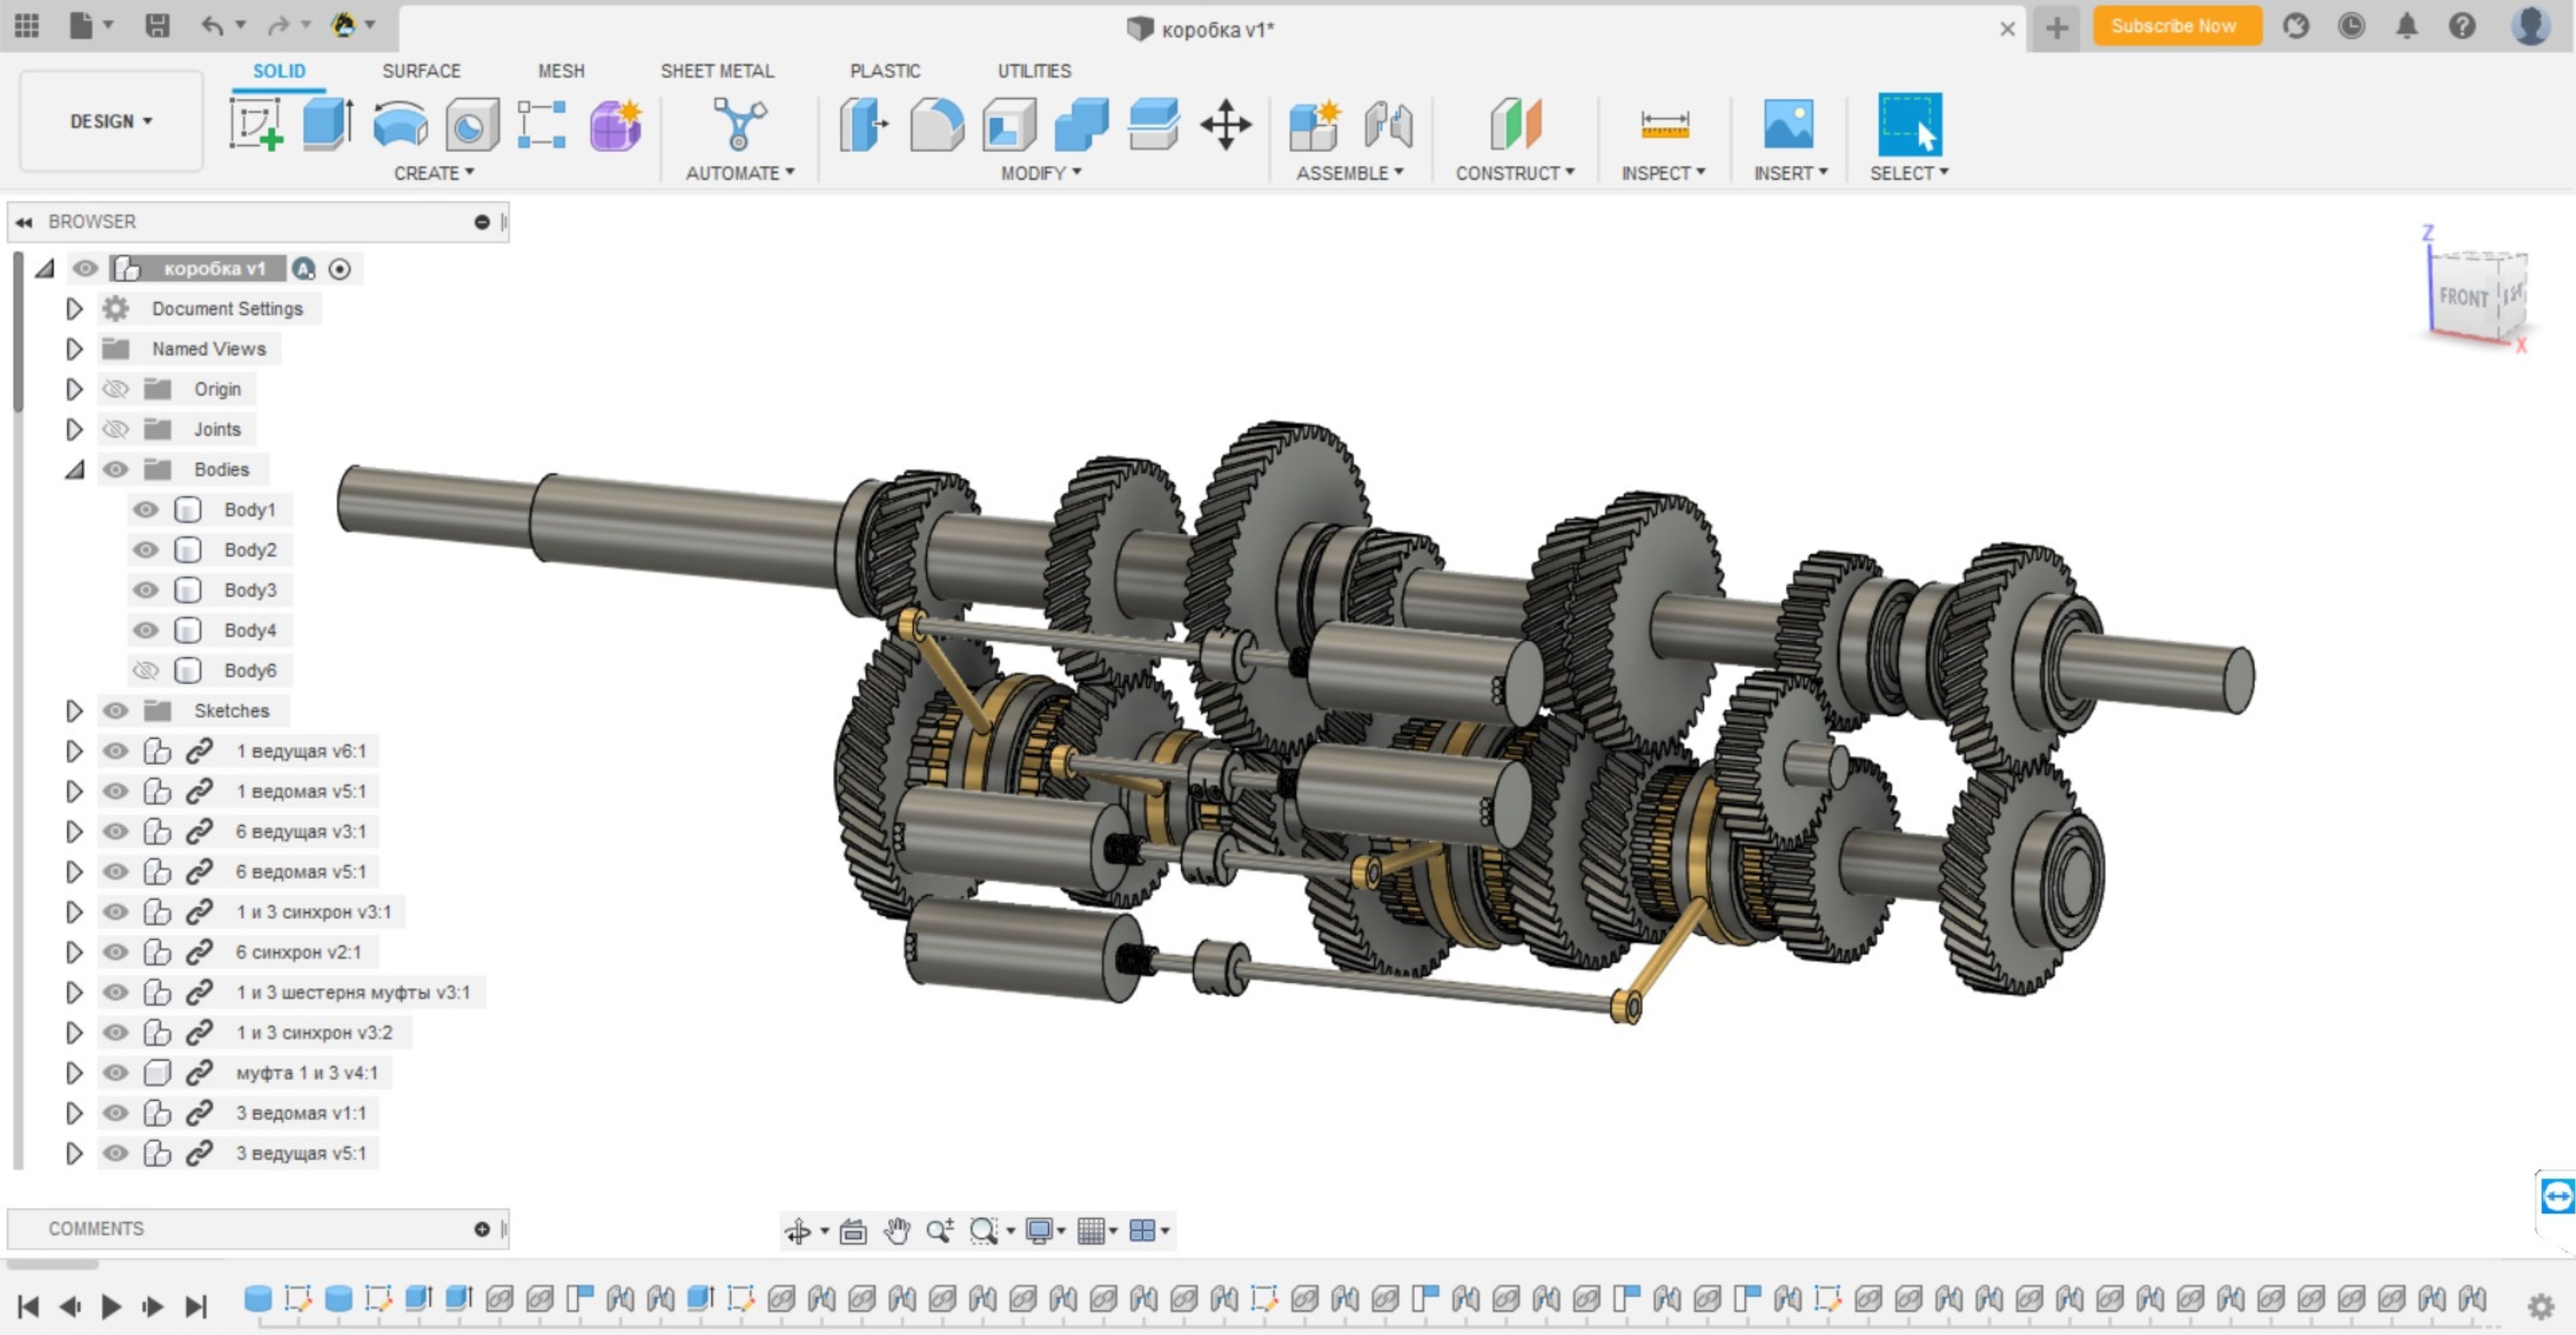Viewport: 2576px width, 1335px height.
Task: Activate root component коробка v1 radio
Action: pyautogui.click(x=340, y=269)
